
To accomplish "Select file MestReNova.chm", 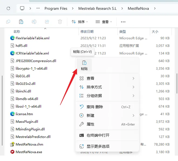I will [29, 144].
